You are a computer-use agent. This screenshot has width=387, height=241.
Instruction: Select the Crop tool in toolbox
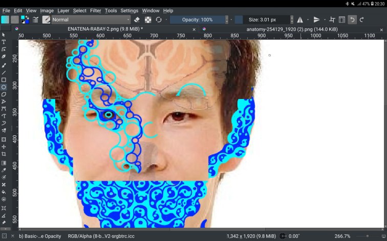[x=4, y=154]
